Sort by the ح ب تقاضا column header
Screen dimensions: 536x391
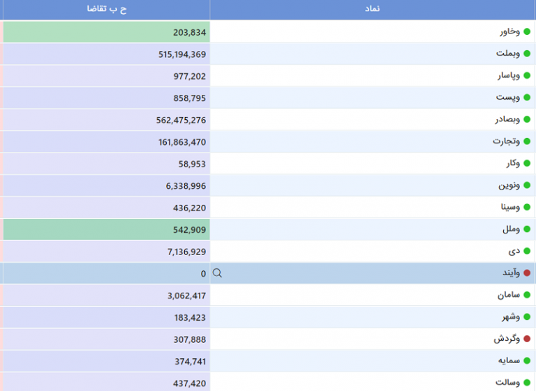coord(106,9)
